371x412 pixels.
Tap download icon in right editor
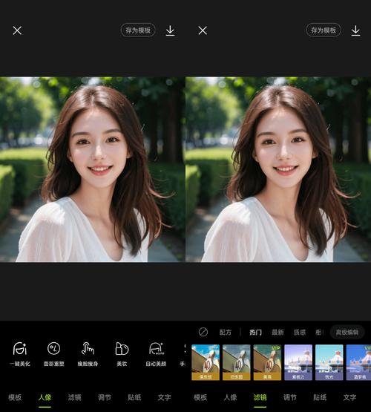pos(355,30)
